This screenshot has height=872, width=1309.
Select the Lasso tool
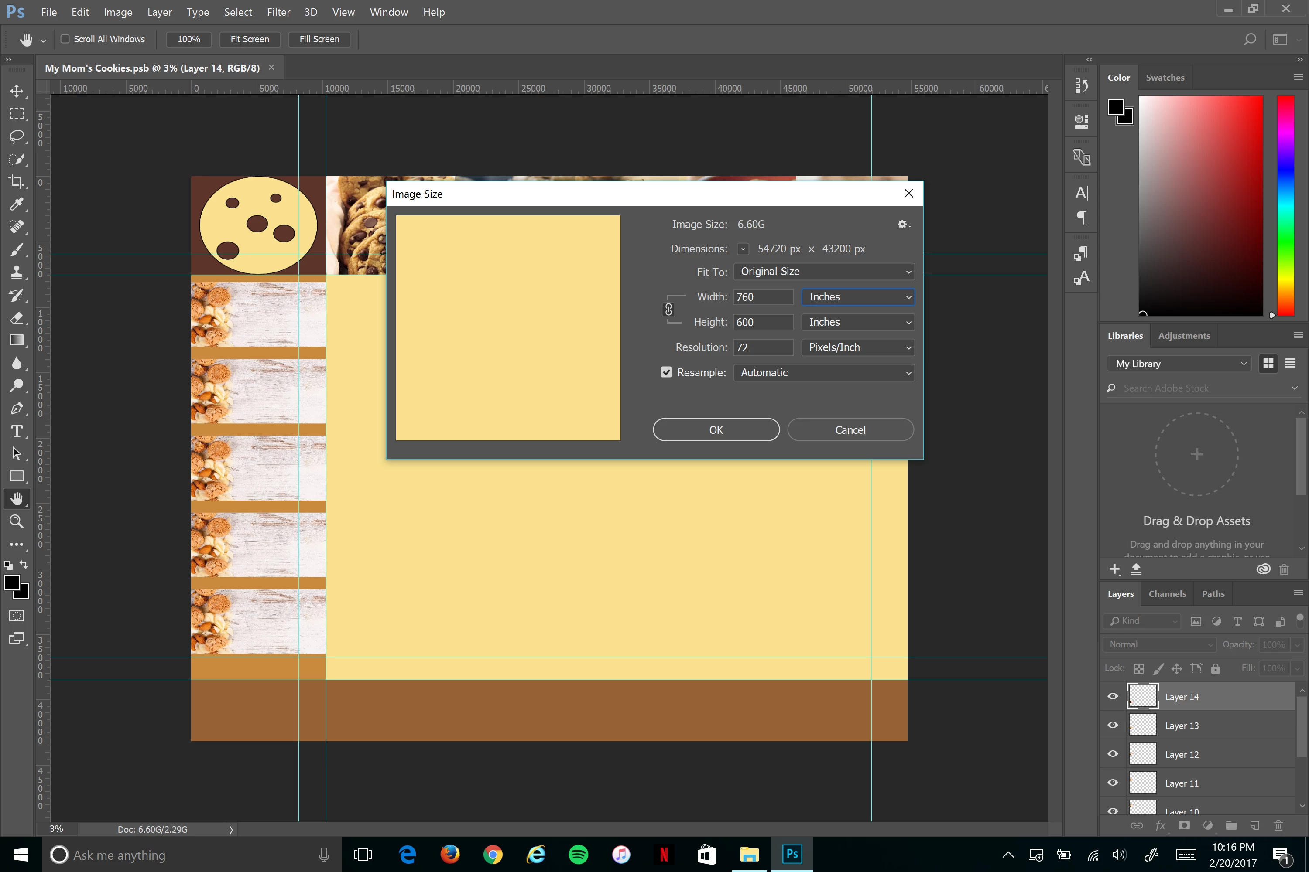click(17, 136)
